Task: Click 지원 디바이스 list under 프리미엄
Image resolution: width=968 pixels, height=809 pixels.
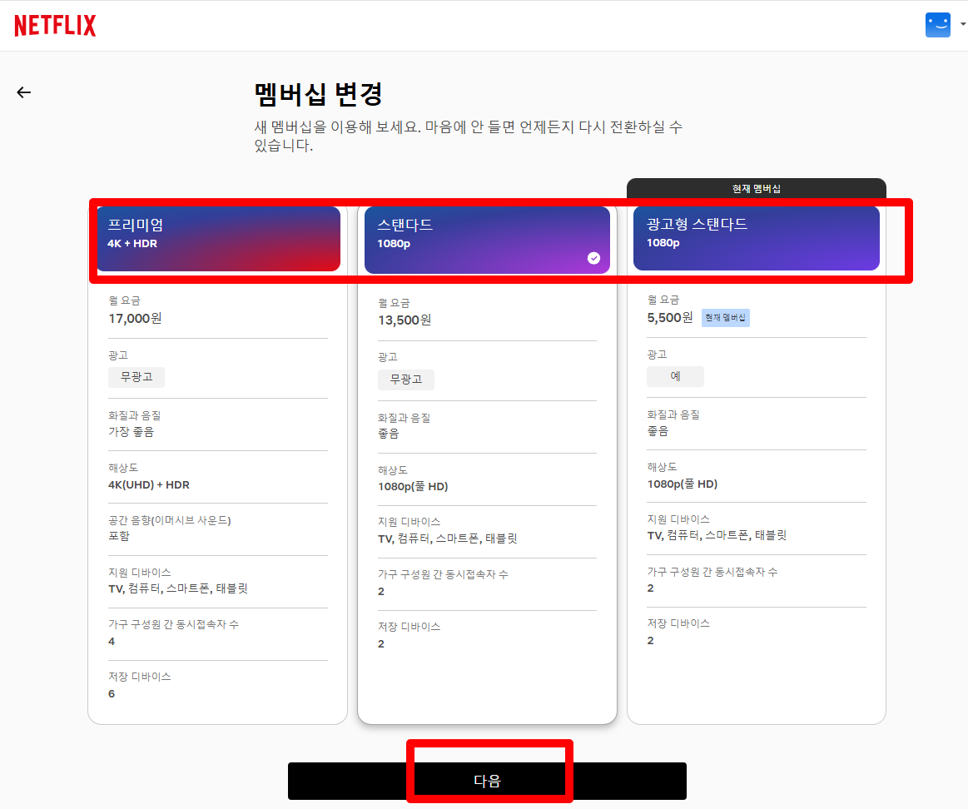Action: [x=178, y=588]
